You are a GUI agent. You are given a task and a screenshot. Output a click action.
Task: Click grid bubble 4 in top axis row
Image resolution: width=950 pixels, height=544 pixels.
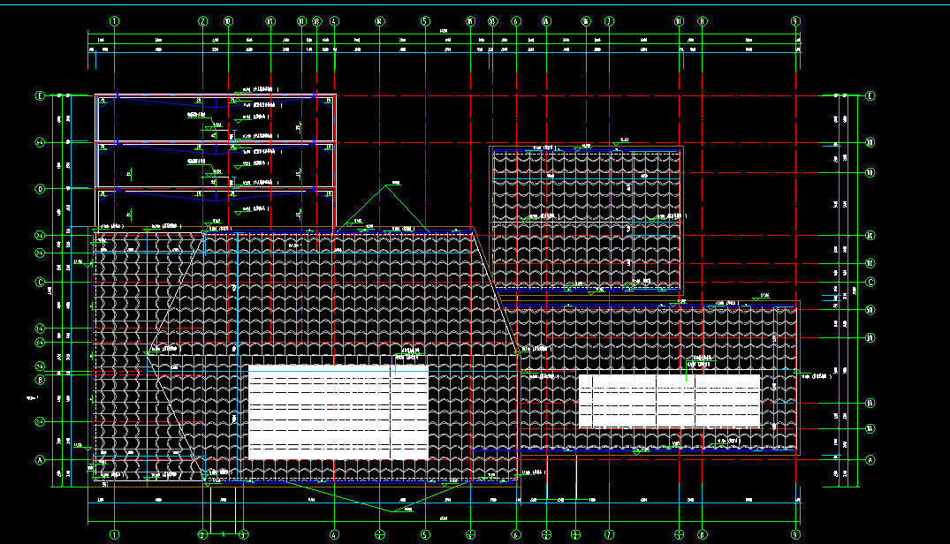(x=334, y=20)
